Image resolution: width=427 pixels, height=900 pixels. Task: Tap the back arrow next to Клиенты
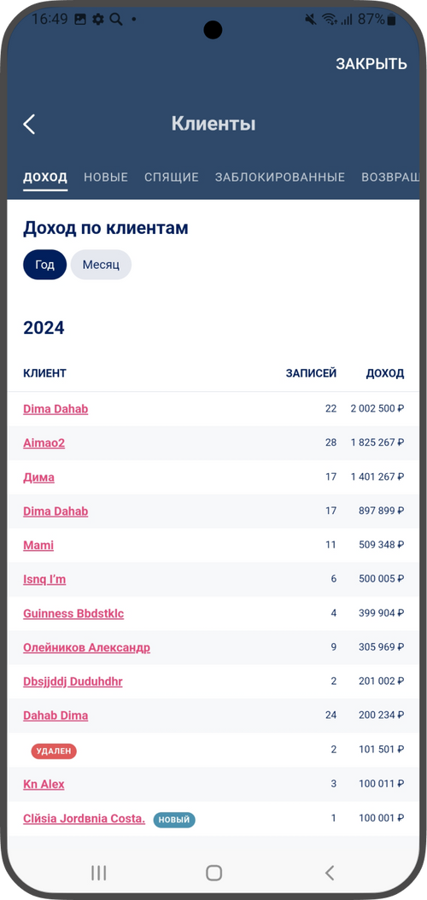(x=29, y=124)
